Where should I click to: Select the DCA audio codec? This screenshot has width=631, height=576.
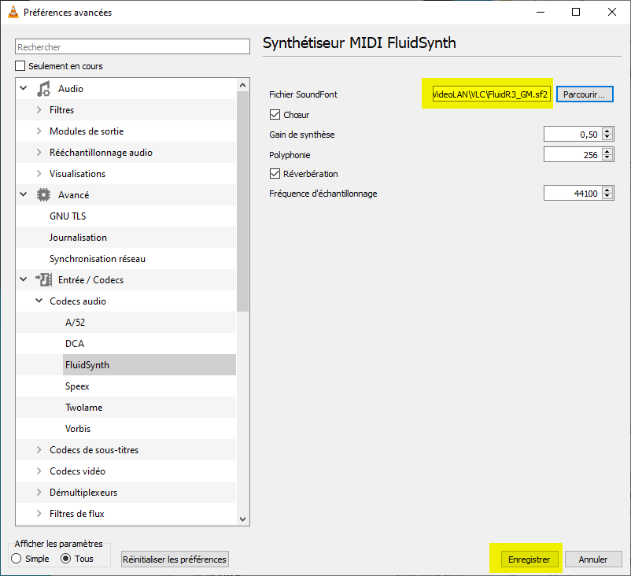(75, 344)
